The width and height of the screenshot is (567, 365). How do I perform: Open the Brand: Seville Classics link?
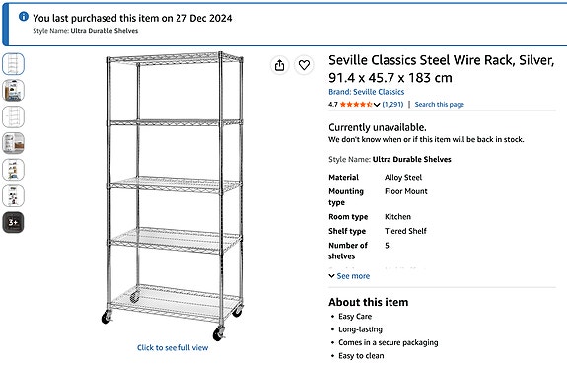point(366,92)
